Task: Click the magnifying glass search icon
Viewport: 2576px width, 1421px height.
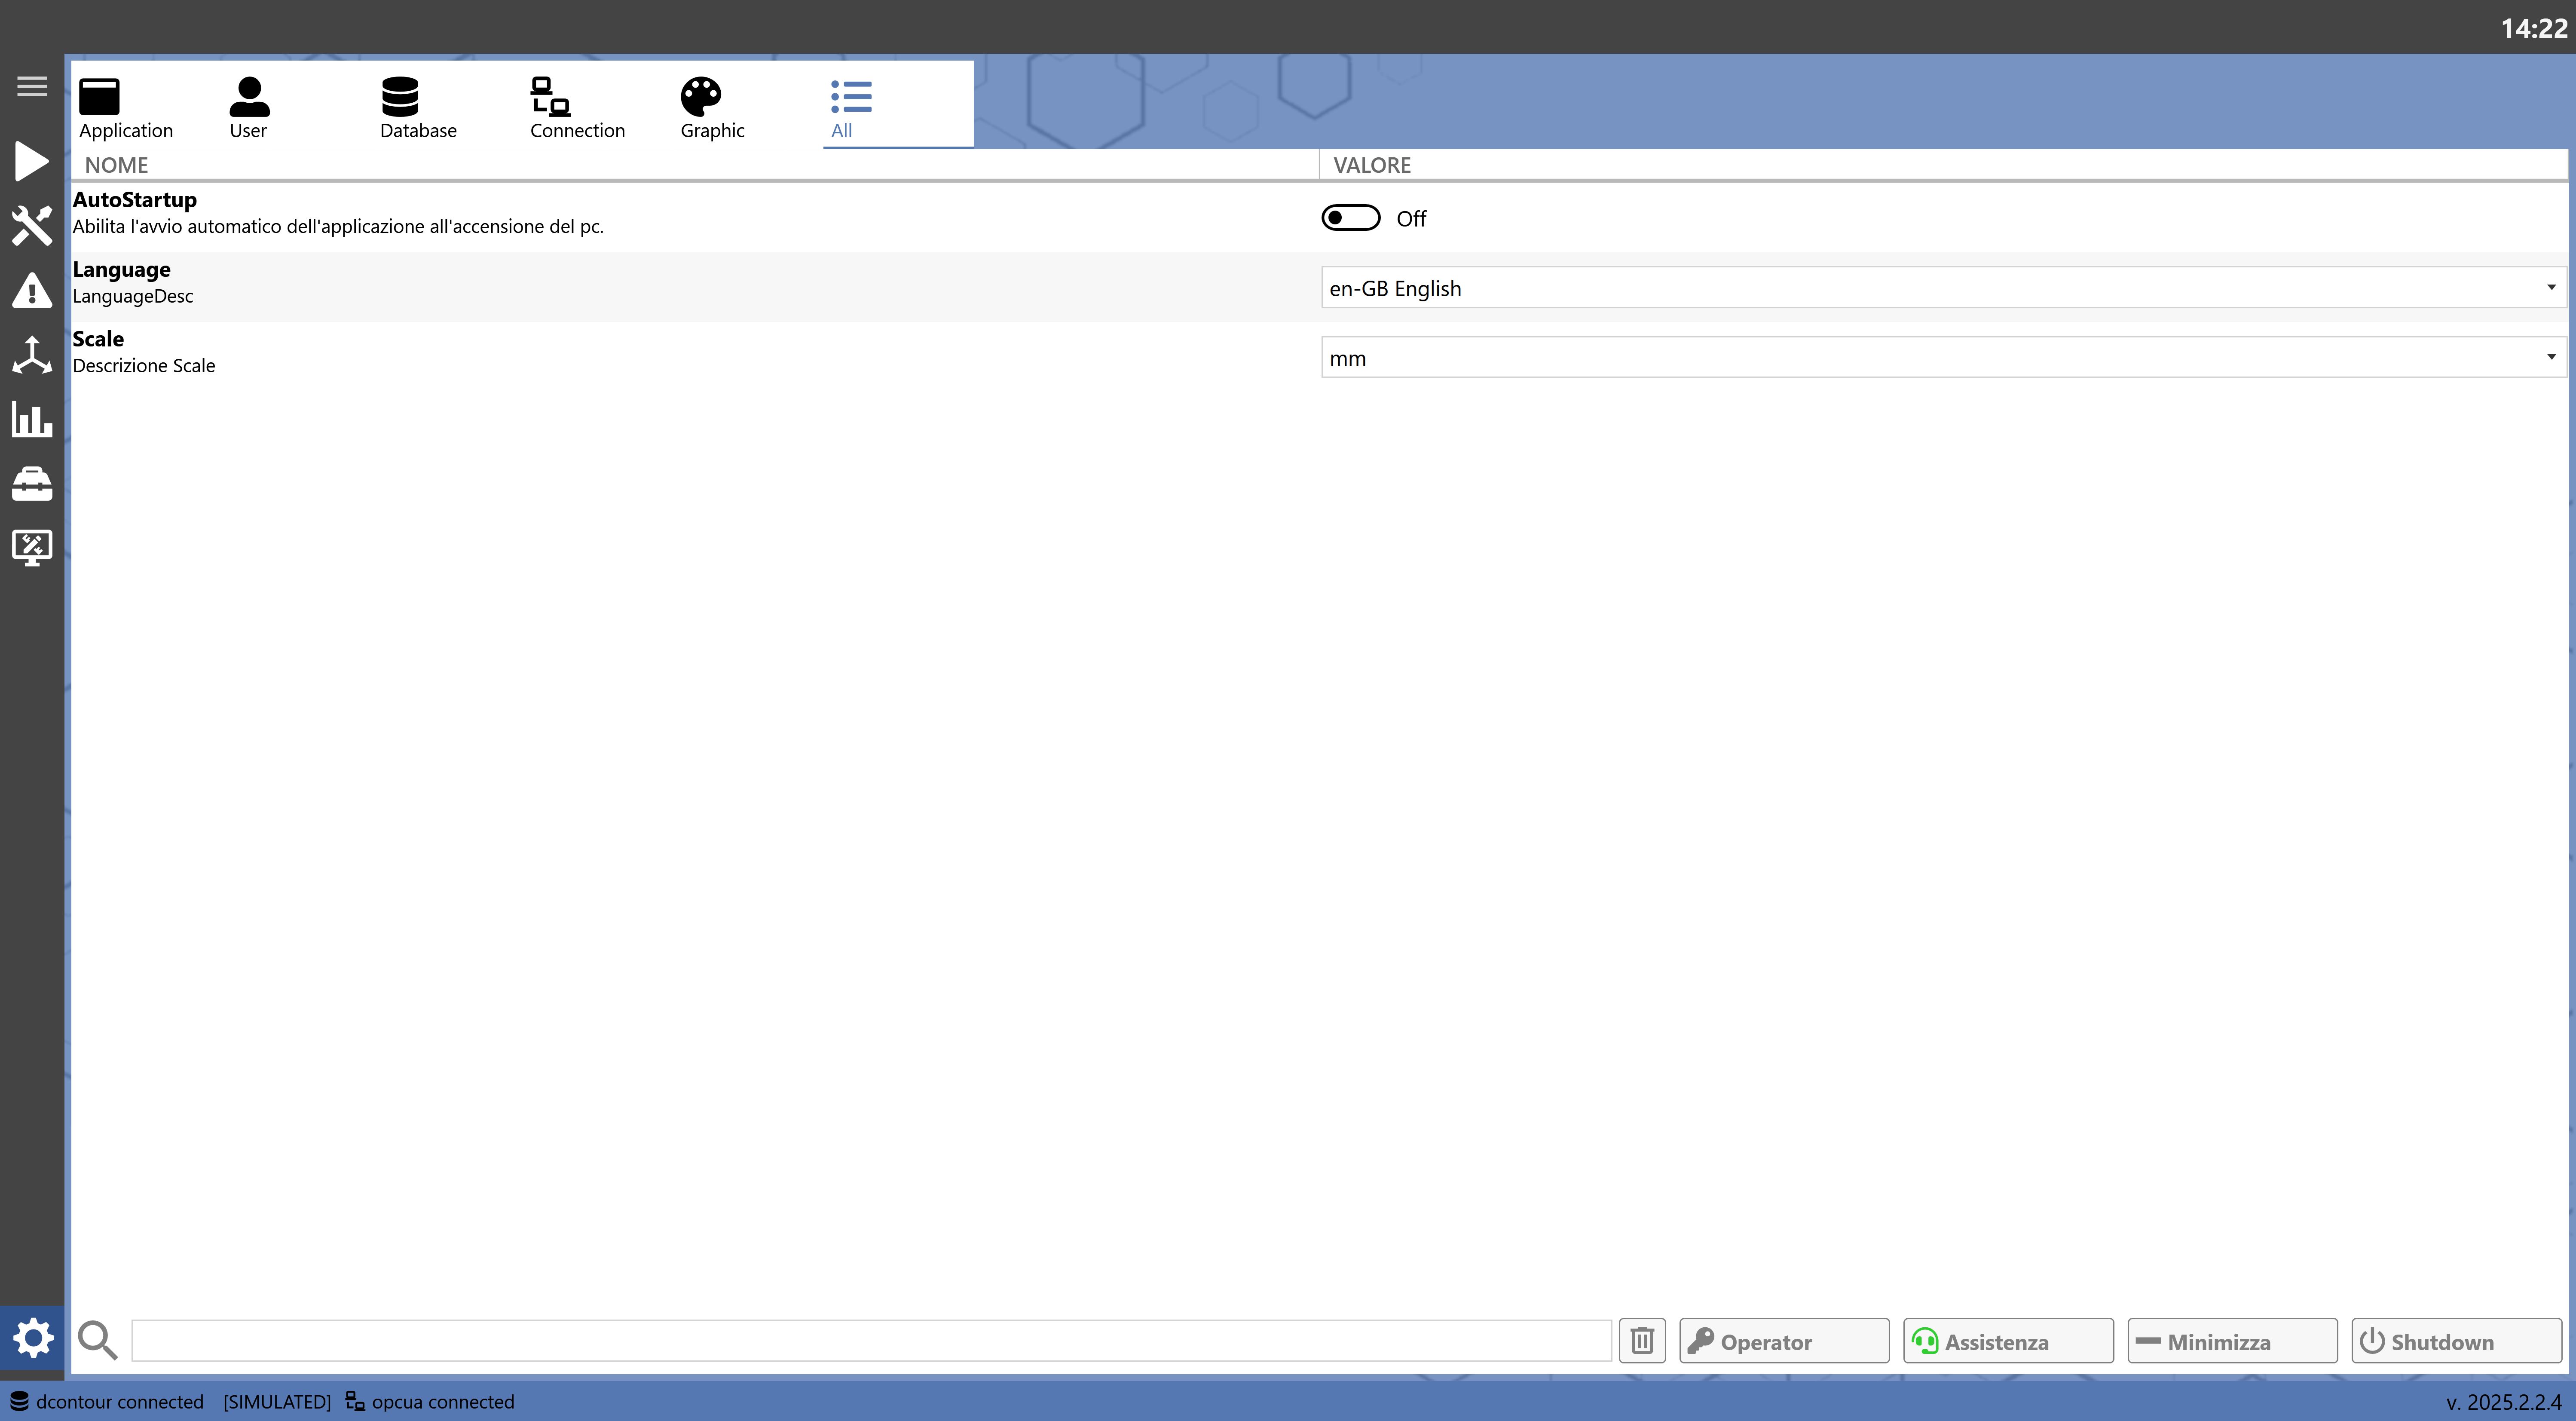Action: [x=98, y=1340]
